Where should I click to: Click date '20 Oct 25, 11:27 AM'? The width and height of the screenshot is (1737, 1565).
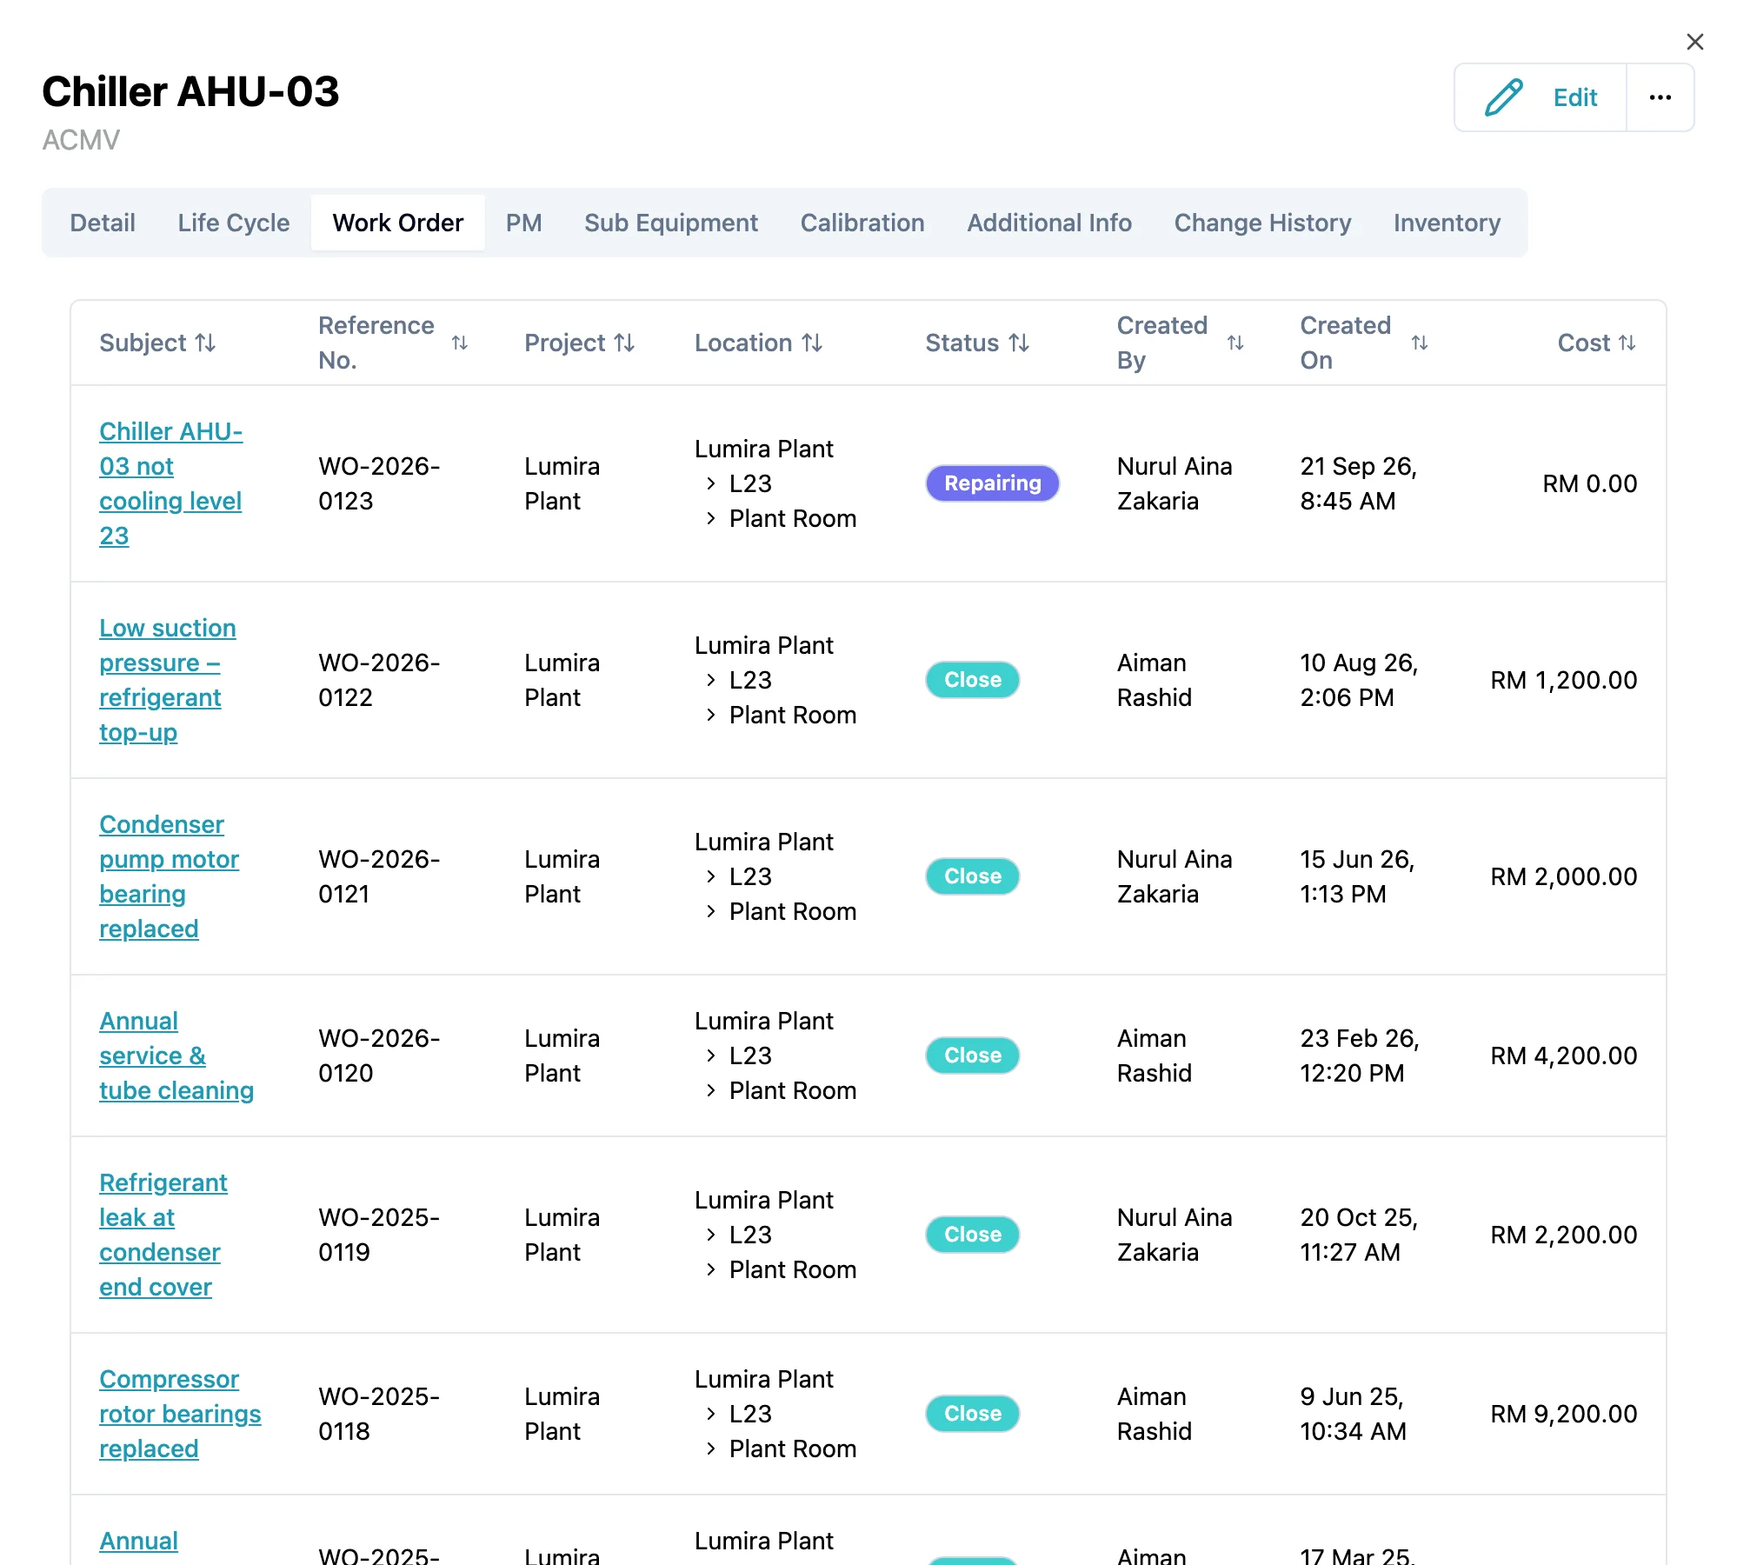click(1359, 1235)
